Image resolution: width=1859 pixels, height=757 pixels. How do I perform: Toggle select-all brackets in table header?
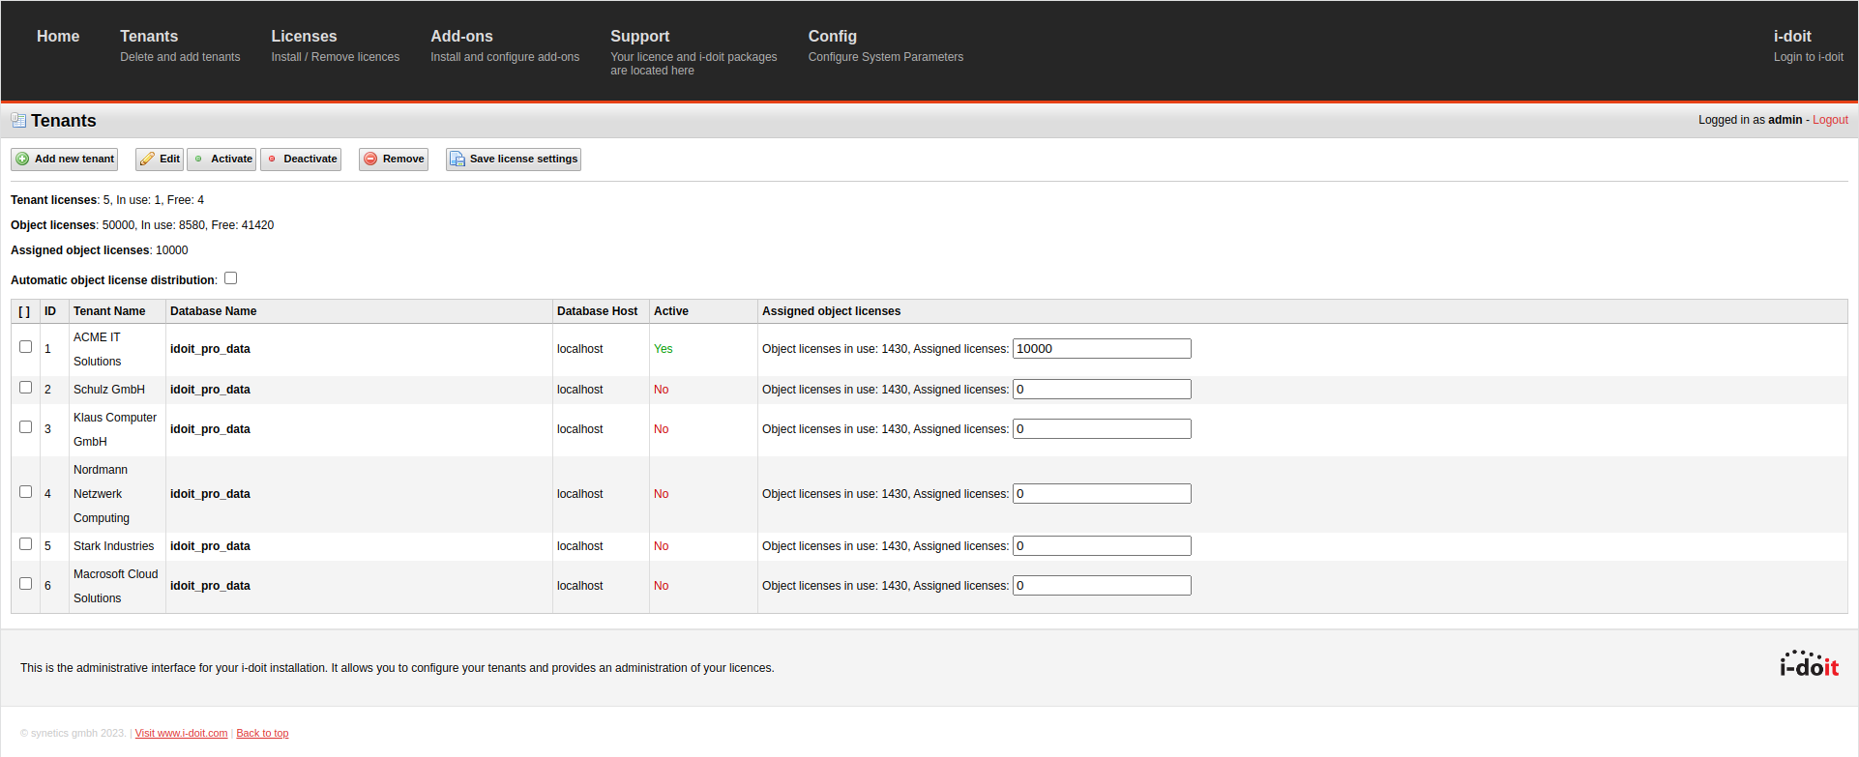click(x=24, y=311)
